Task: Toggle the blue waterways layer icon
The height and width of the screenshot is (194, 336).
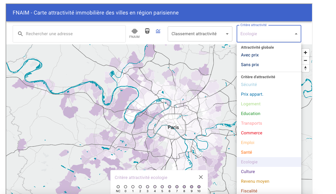Action: pyautogui.click(x=158, y=31)
